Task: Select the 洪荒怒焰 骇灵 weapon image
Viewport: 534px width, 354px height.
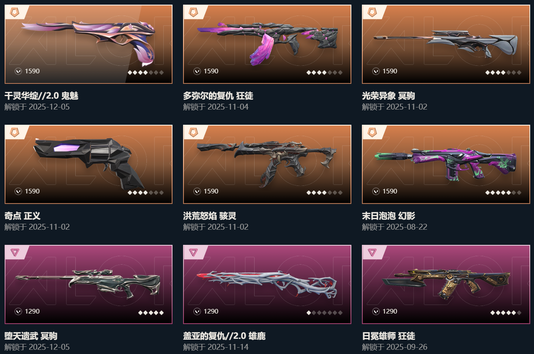Action: [267, 162]
